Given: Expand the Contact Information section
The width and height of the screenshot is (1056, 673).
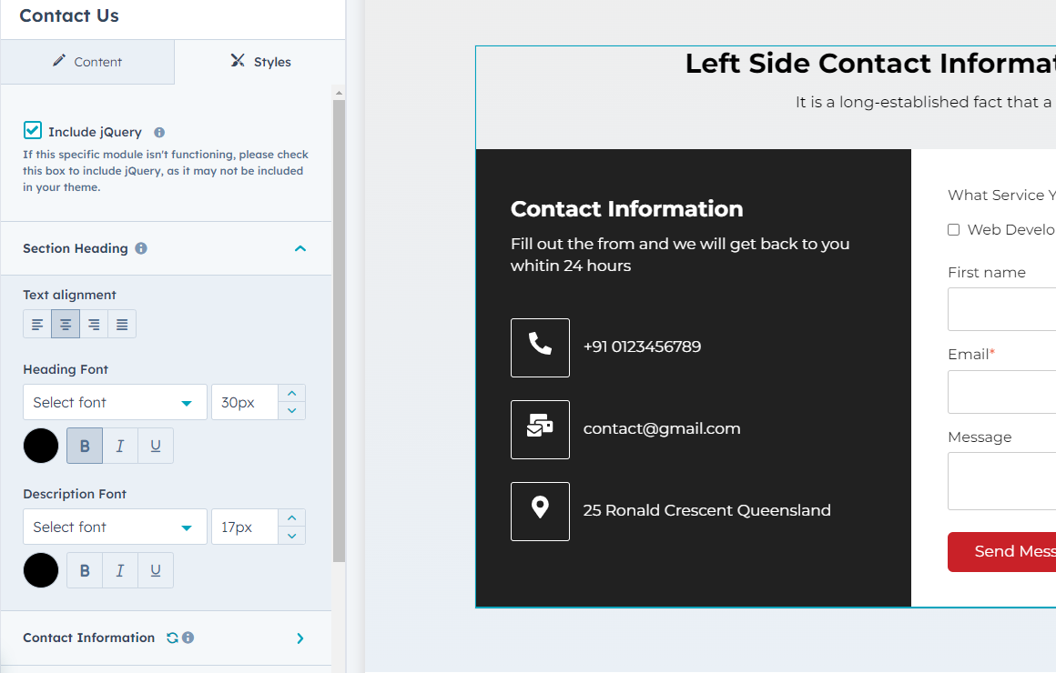Looking at the screenshot, I should [300, 638].
